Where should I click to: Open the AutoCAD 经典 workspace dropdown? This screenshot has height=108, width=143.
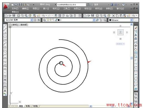coord(32,20)
